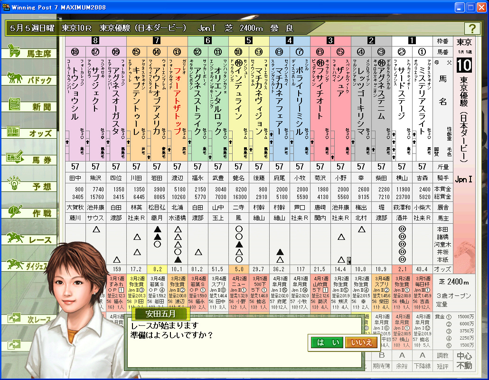Viewport: 489px width, 380px height.
Task: Decline with the いいえ button
Action: click(361, 342)
